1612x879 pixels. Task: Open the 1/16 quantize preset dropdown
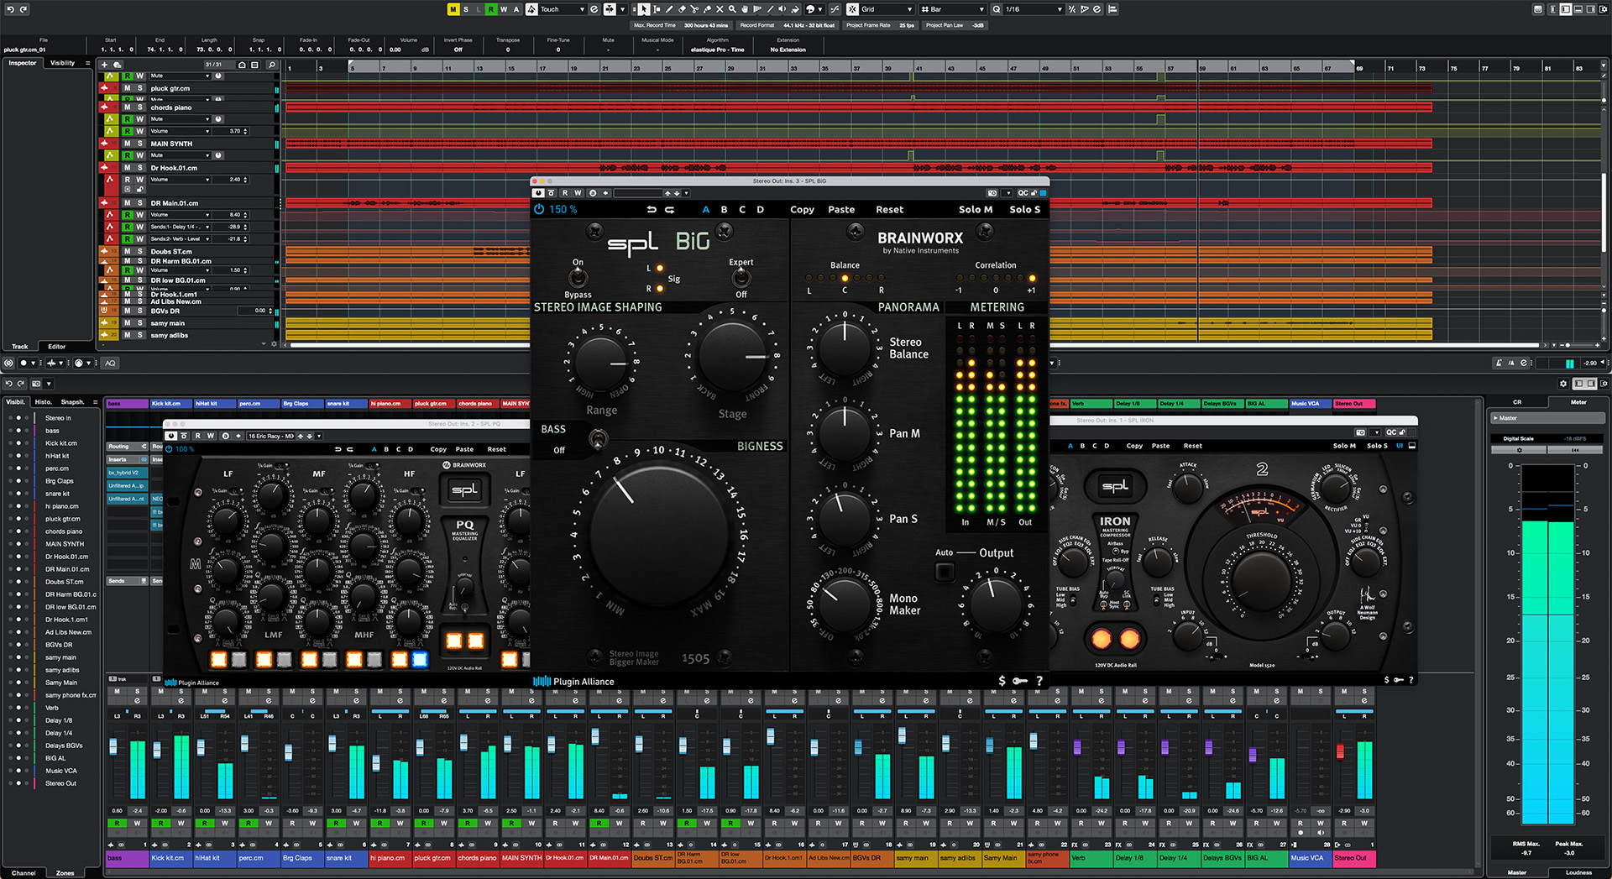click(1034, 9)
